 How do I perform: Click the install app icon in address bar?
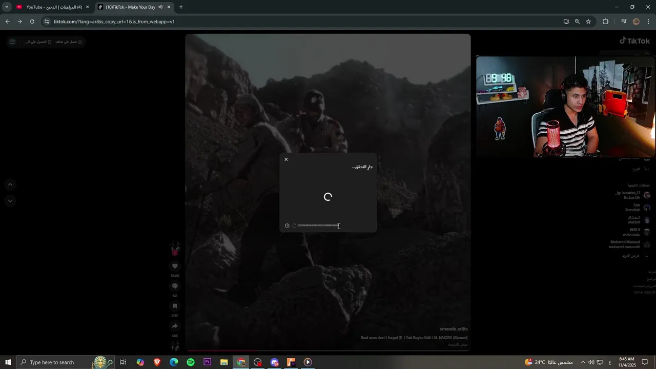566,22
